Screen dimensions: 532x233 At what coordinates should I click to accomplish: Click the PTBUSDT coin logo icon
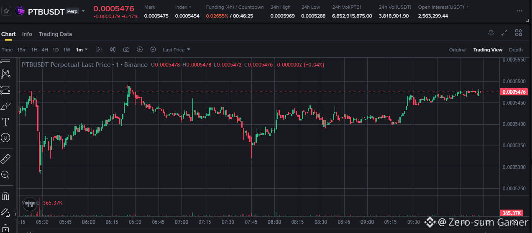click(x=20, y=11)
